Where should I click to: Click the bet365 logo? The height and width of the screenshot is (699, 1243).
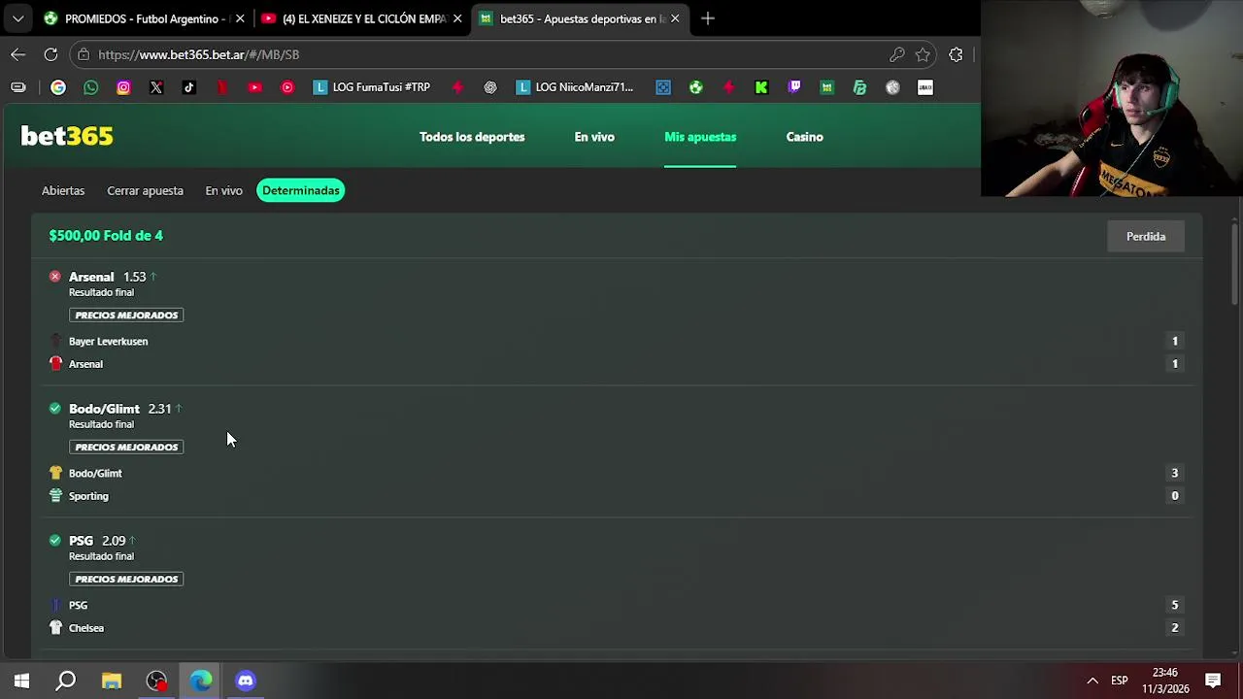[x=67, y=136]
